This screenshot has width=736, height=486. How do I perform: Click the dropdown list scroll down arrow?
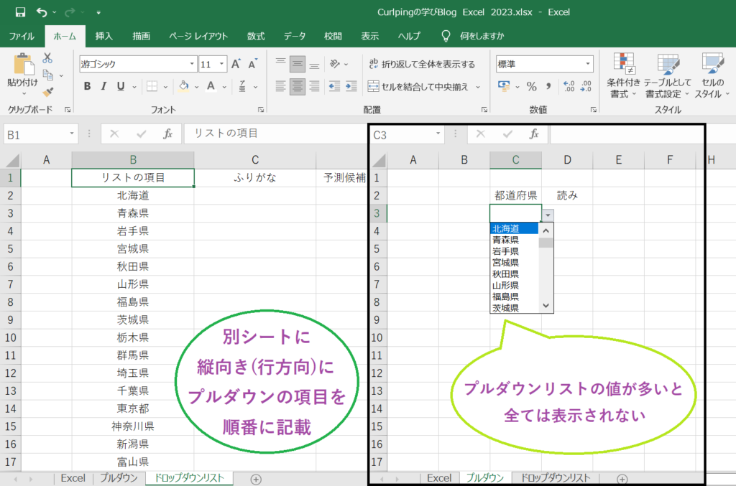pyautogui.click(x=546, y=306)
